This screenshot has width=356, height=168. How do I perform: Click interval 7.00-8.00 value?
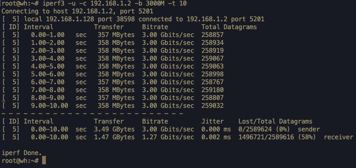[48, 90]
